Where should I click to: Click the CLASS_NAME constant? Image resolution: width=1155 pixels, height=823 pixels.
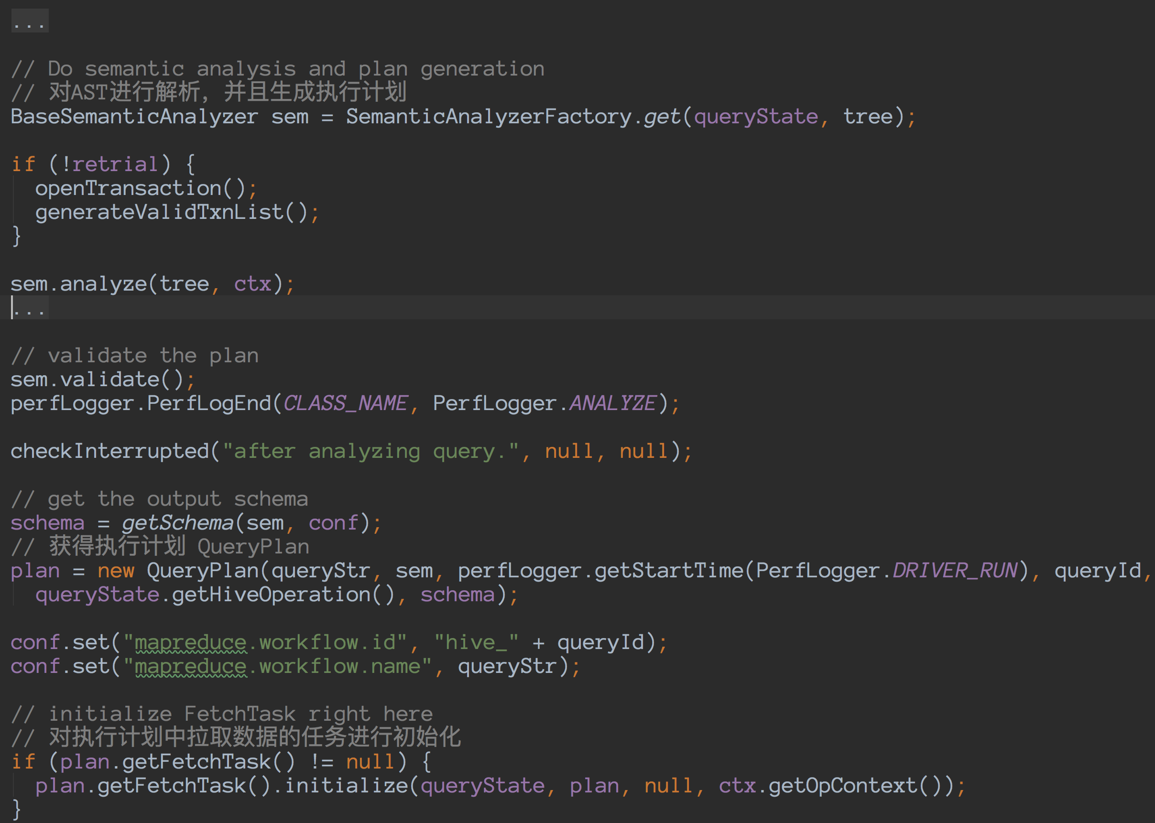pyautogui.click(x=345, y=404)
